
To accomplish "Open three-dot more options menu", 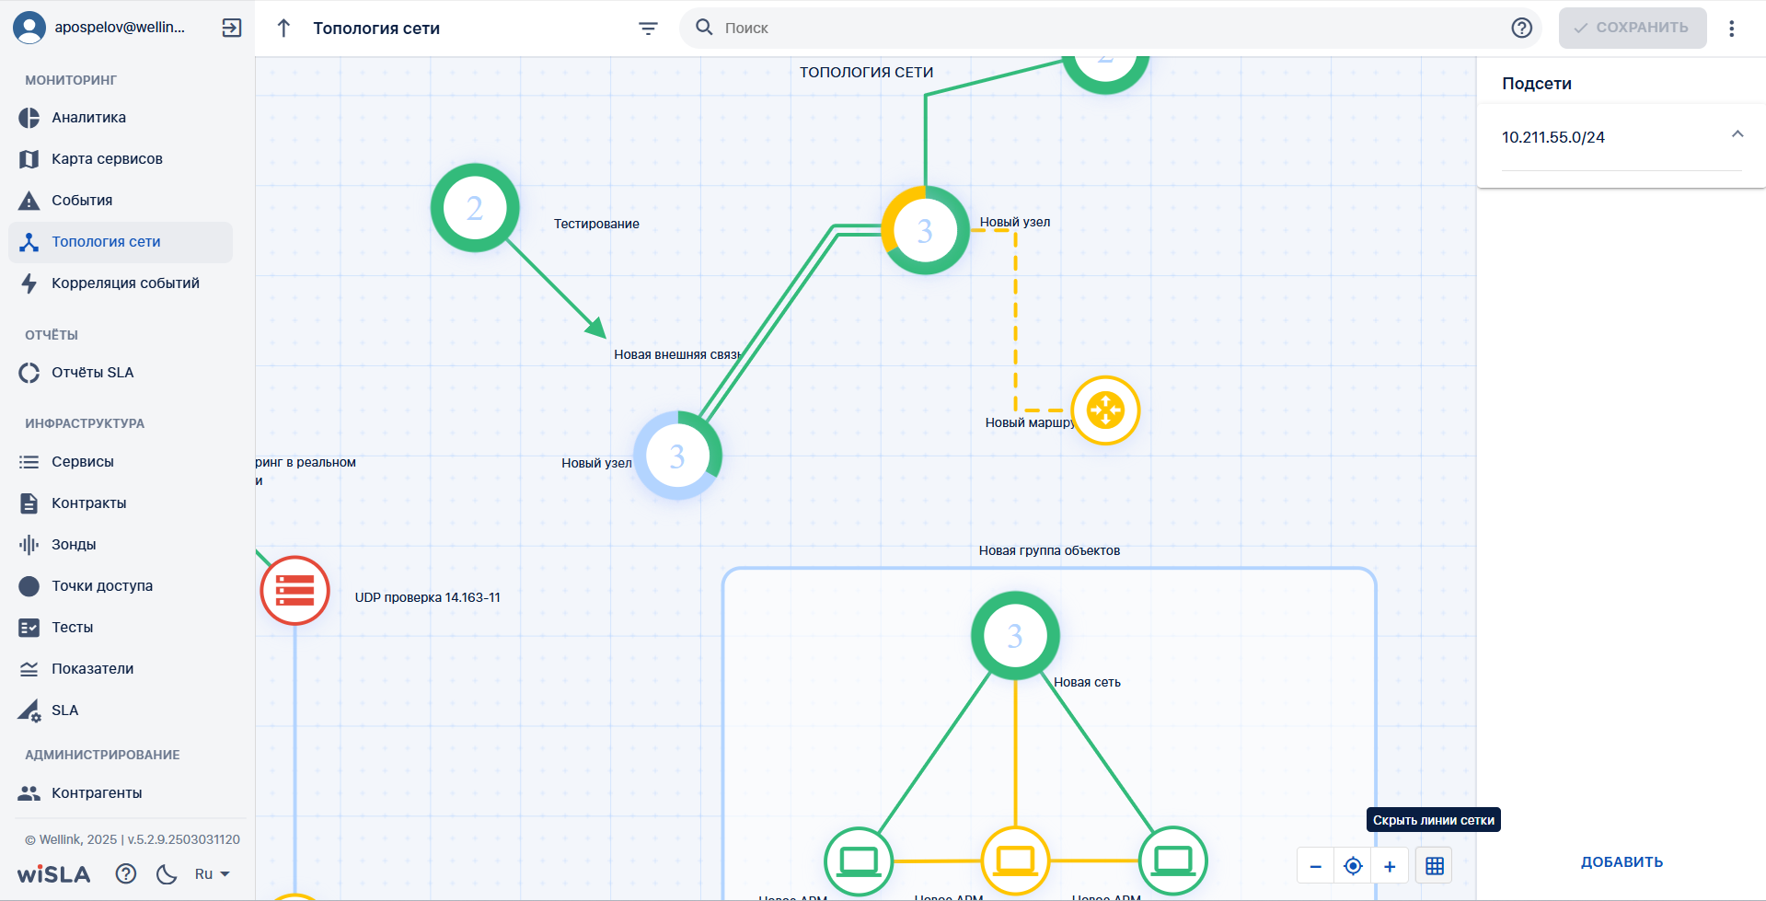I will [1732, 29].
